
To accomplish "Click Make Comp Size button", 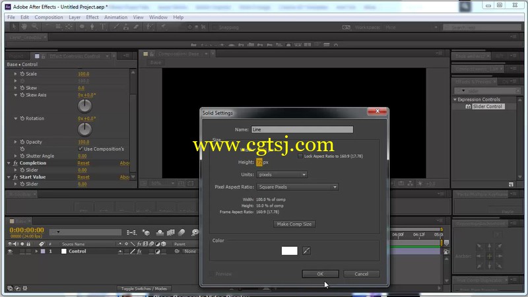I will [x=294, y=224].
